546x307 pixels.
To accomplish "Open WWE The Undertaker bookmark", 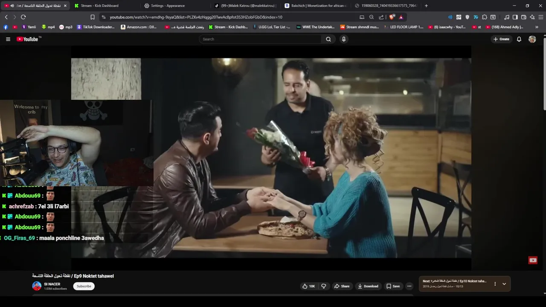I will click(315, 27).
